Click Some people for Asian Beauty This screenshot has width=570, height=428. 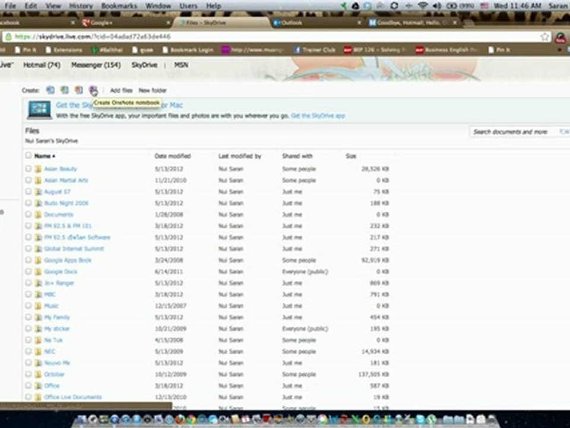pos(299,169)
